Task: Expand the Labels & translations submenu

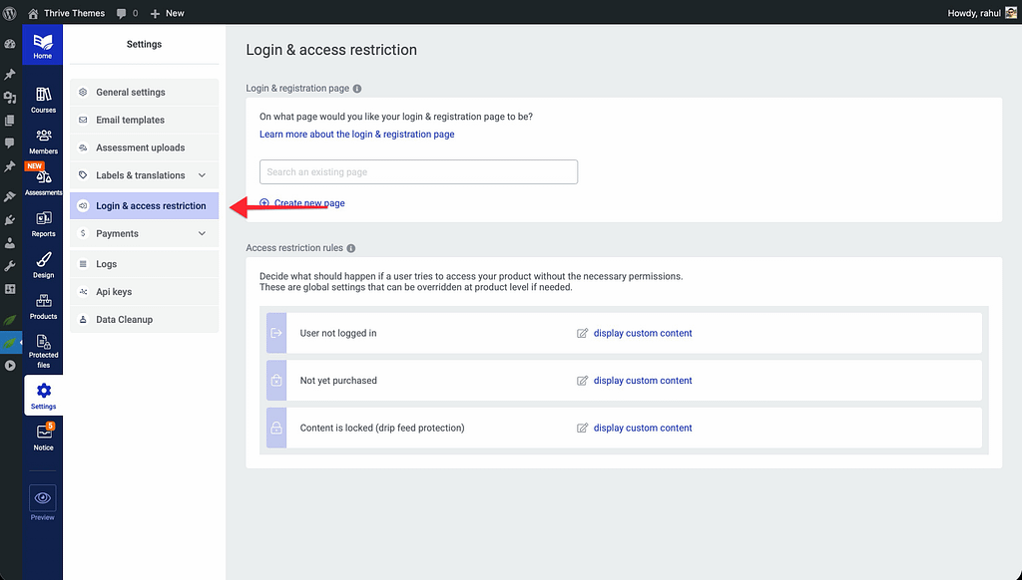Action: 202,175
